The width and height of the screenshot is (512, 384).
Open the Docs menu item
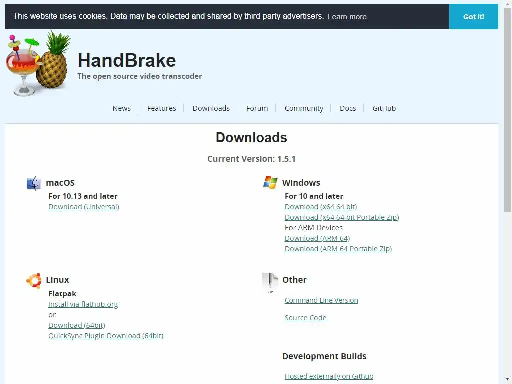(348, 108)
